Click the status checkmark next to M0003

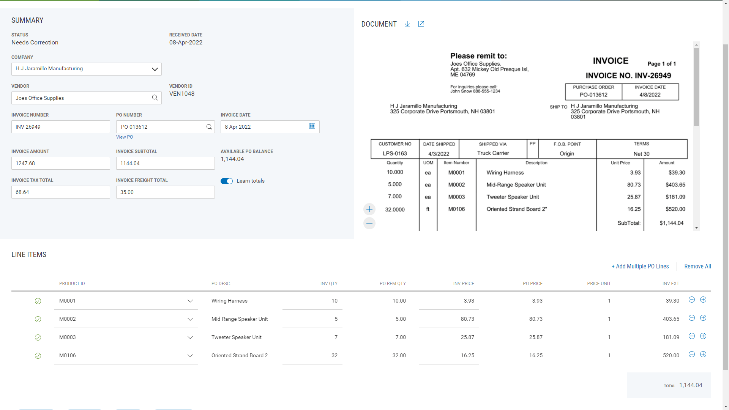click(x=38, y=337)
